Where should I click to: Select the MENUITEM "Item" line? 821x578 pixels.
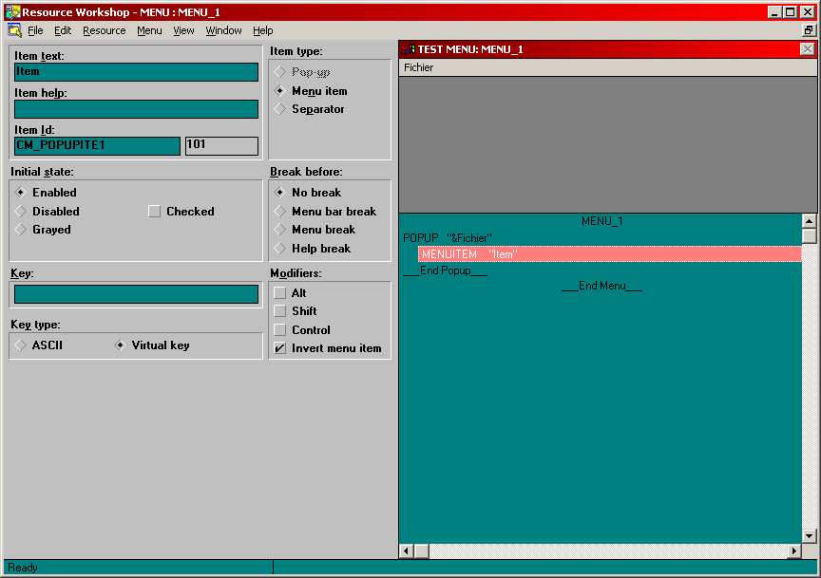click(x=608, y=254)
